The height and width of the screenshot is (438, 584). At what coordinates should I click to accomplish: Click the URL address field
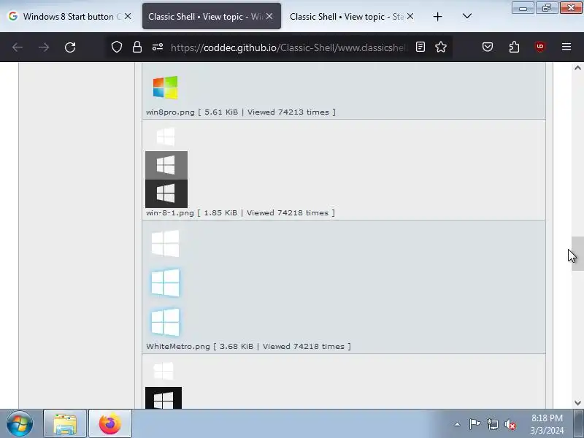tap(289, 47)
